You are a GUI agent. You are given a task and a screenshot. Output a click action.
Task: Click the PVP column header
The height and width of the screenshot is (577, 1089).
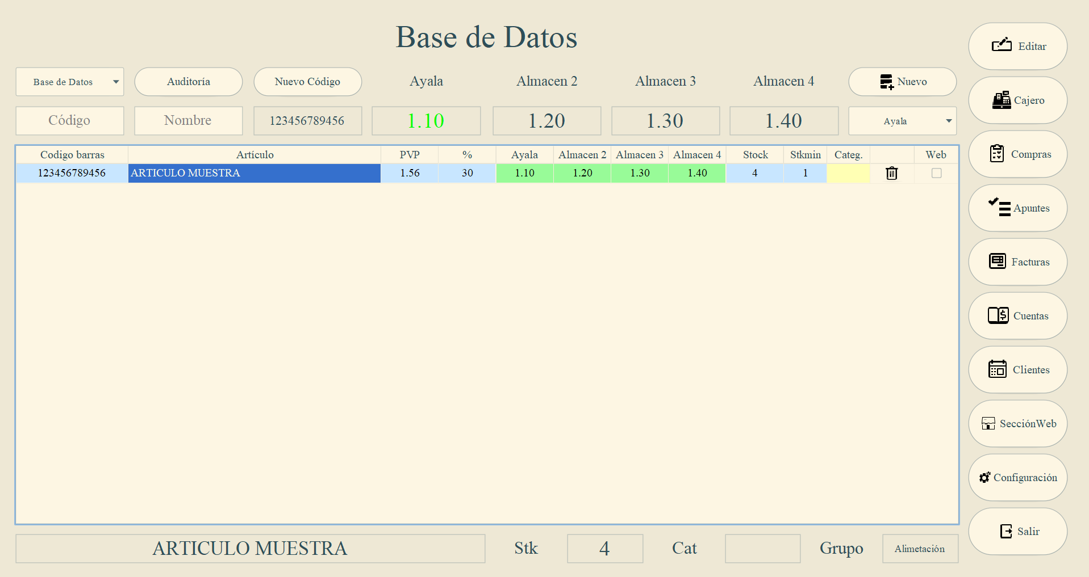(x=410, y=155)
